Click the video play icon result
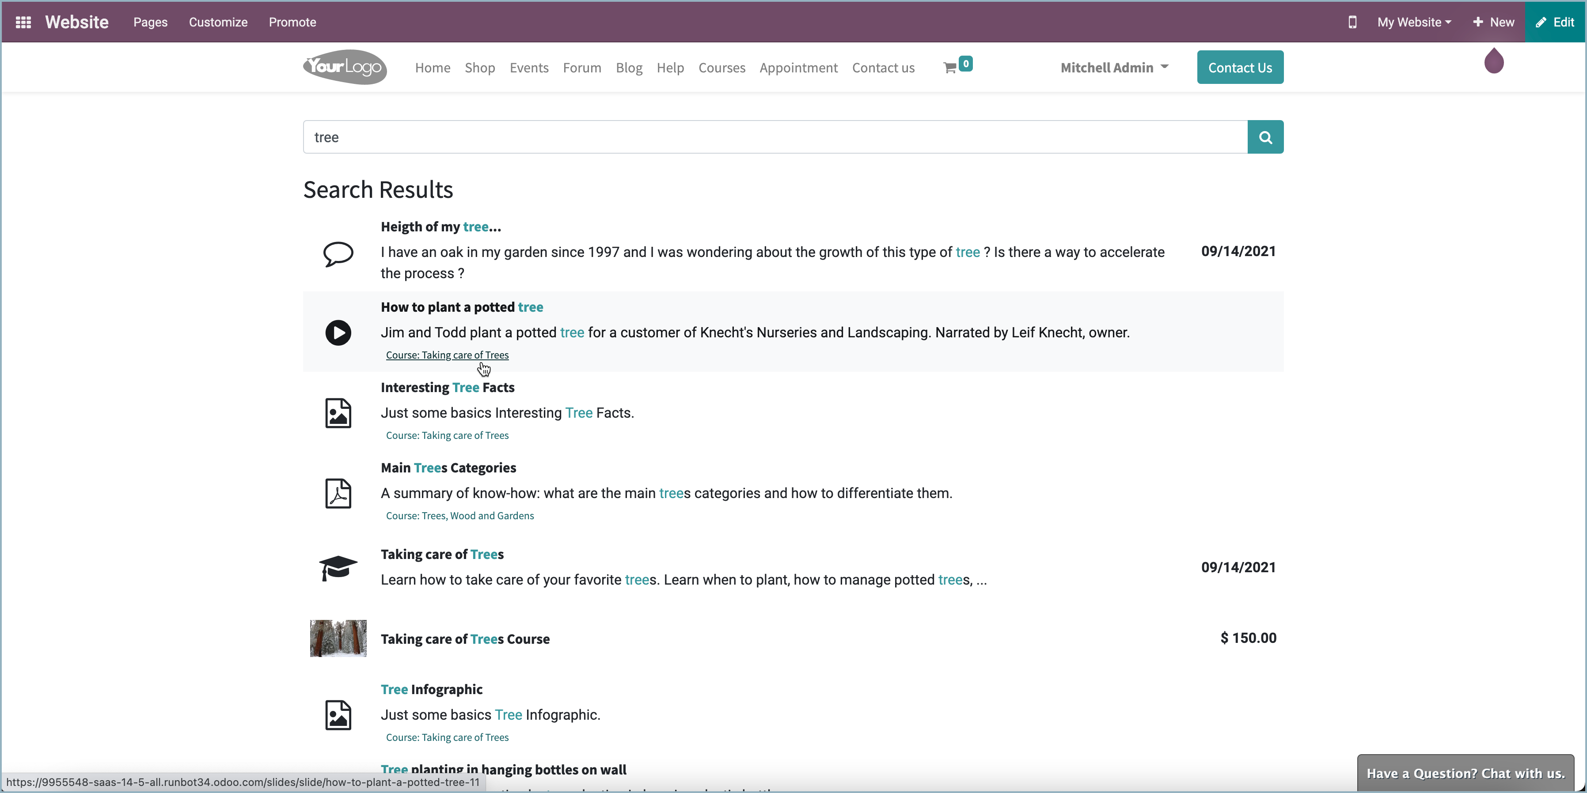The height and width of the screenshot is (793, 1587). [x=338, y=332]
